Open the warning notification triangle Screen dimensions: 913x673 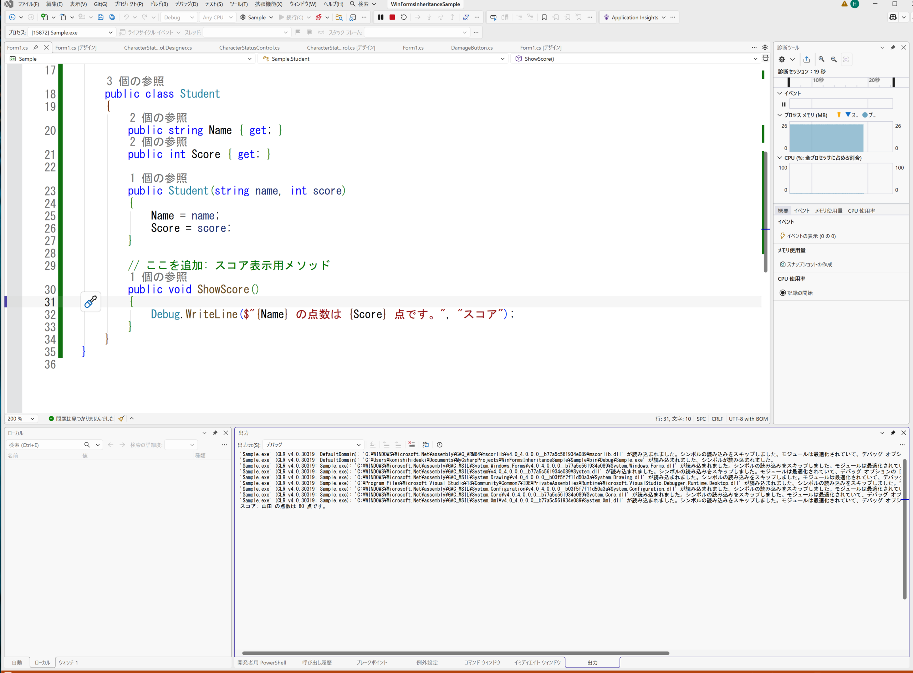tap(845, 4)
